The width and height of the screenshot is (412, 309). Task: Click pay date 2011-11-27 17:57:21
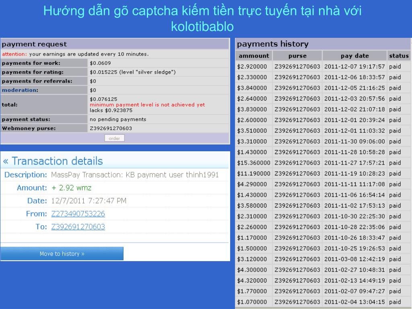click(354, 163)
